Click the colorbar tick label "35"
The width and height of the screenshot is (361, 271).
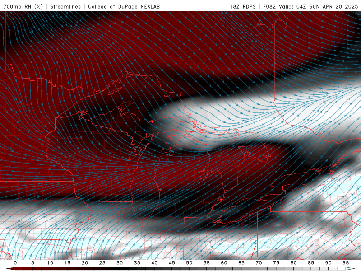[137, 263]
